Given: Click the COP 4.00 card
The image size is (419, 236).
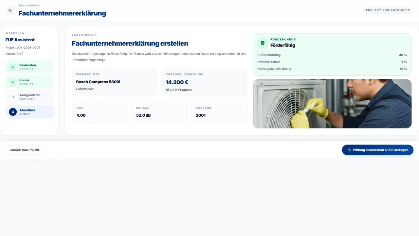Looking at the screenshot, I should pyautogui.click(x=100, y=112).
